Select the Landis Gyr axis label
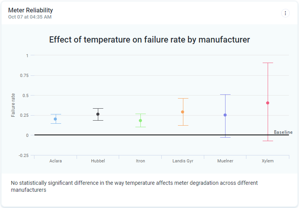Screen dimensions: 299x208 (183, 161)
